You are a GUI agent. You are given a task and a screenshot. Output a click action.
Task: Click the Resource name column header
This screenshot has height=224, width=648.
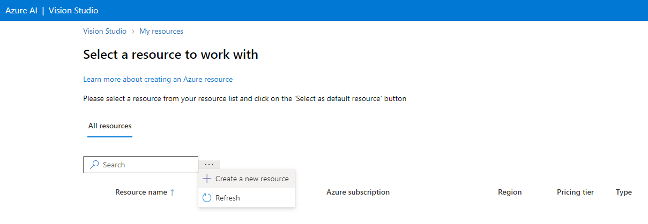[141, 192]
